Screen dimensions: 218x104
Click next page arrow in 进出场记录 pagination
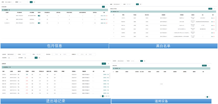(x=109, y=96)
